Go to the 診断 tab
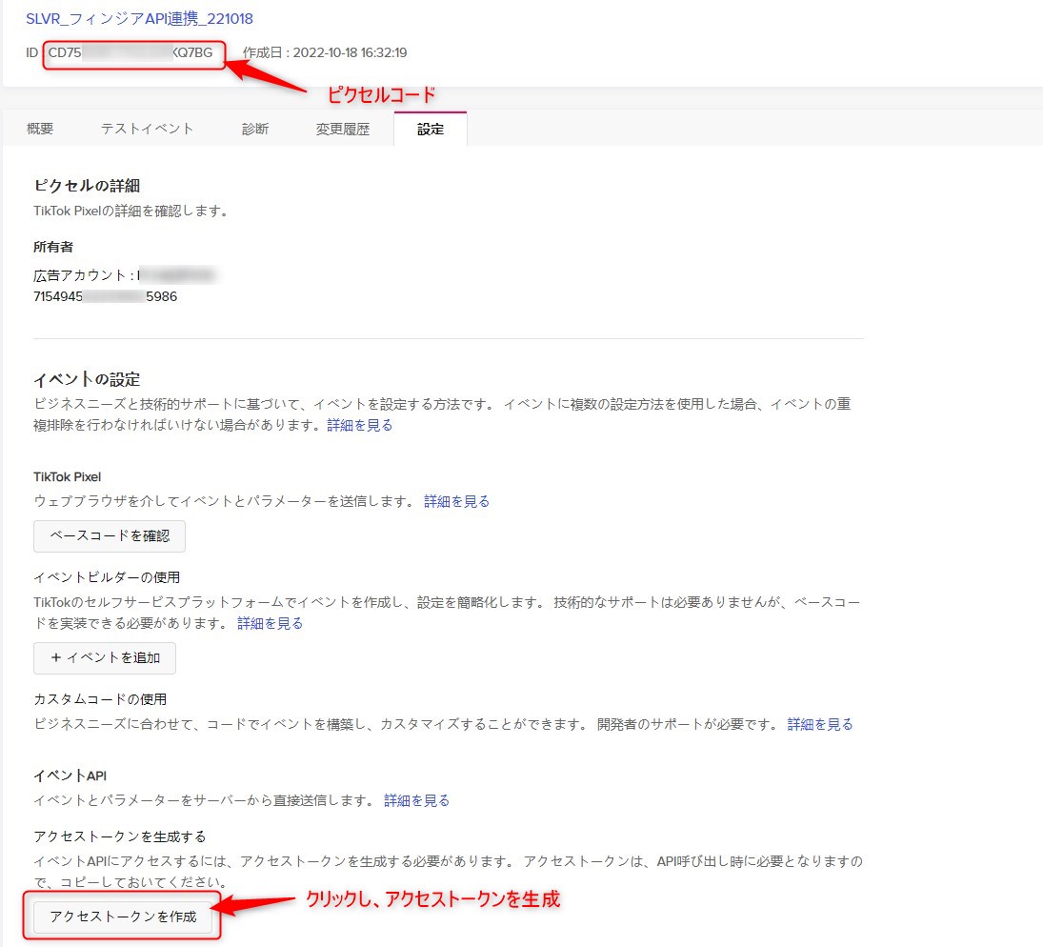 254,129
